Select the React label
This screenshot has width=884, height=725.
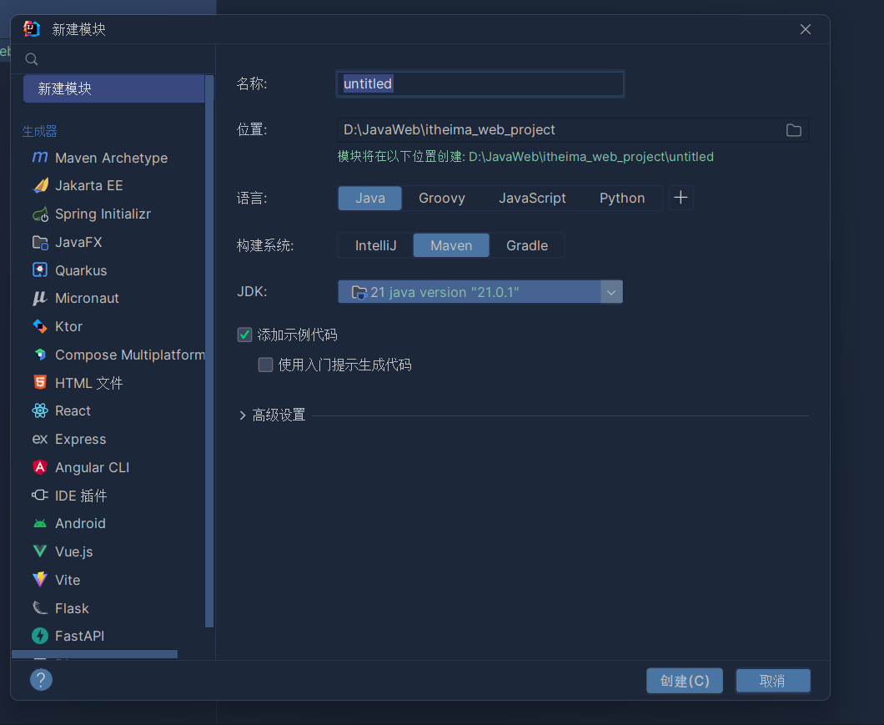coord(73,410)
